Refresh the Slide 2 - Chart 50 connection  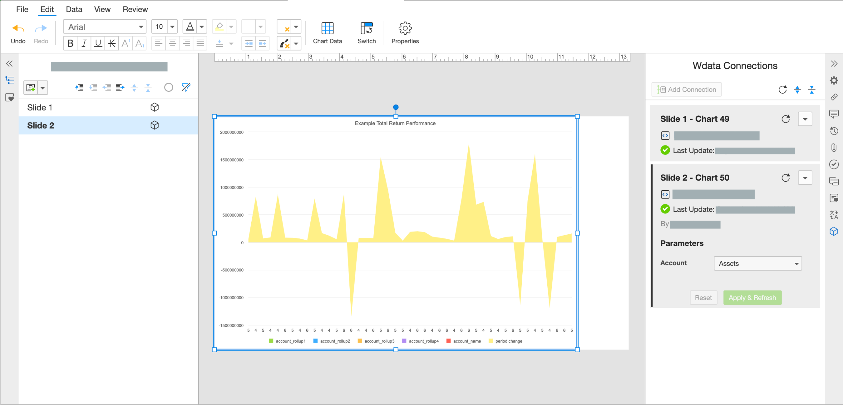[786, 178]
